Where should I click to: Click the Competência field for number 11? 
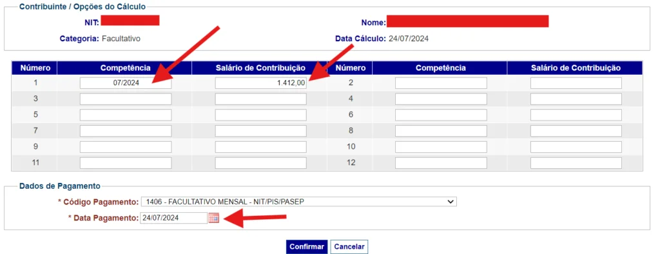click(126, 163)
